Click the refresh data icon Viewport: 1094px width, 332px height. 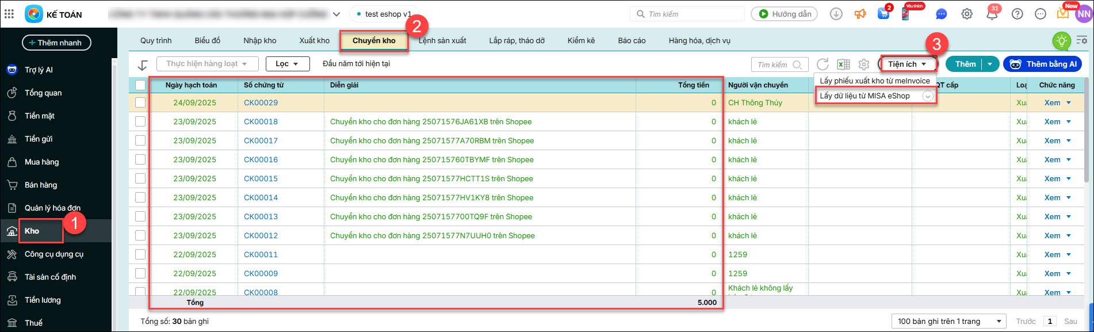point(823,64)
